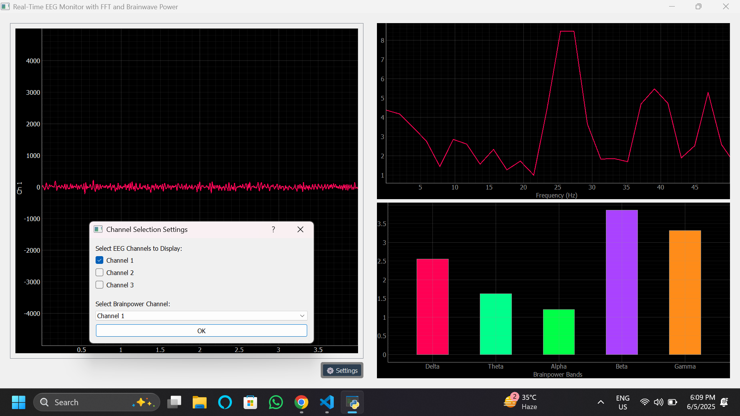Click the Settings gear button

tap(342, 371)
